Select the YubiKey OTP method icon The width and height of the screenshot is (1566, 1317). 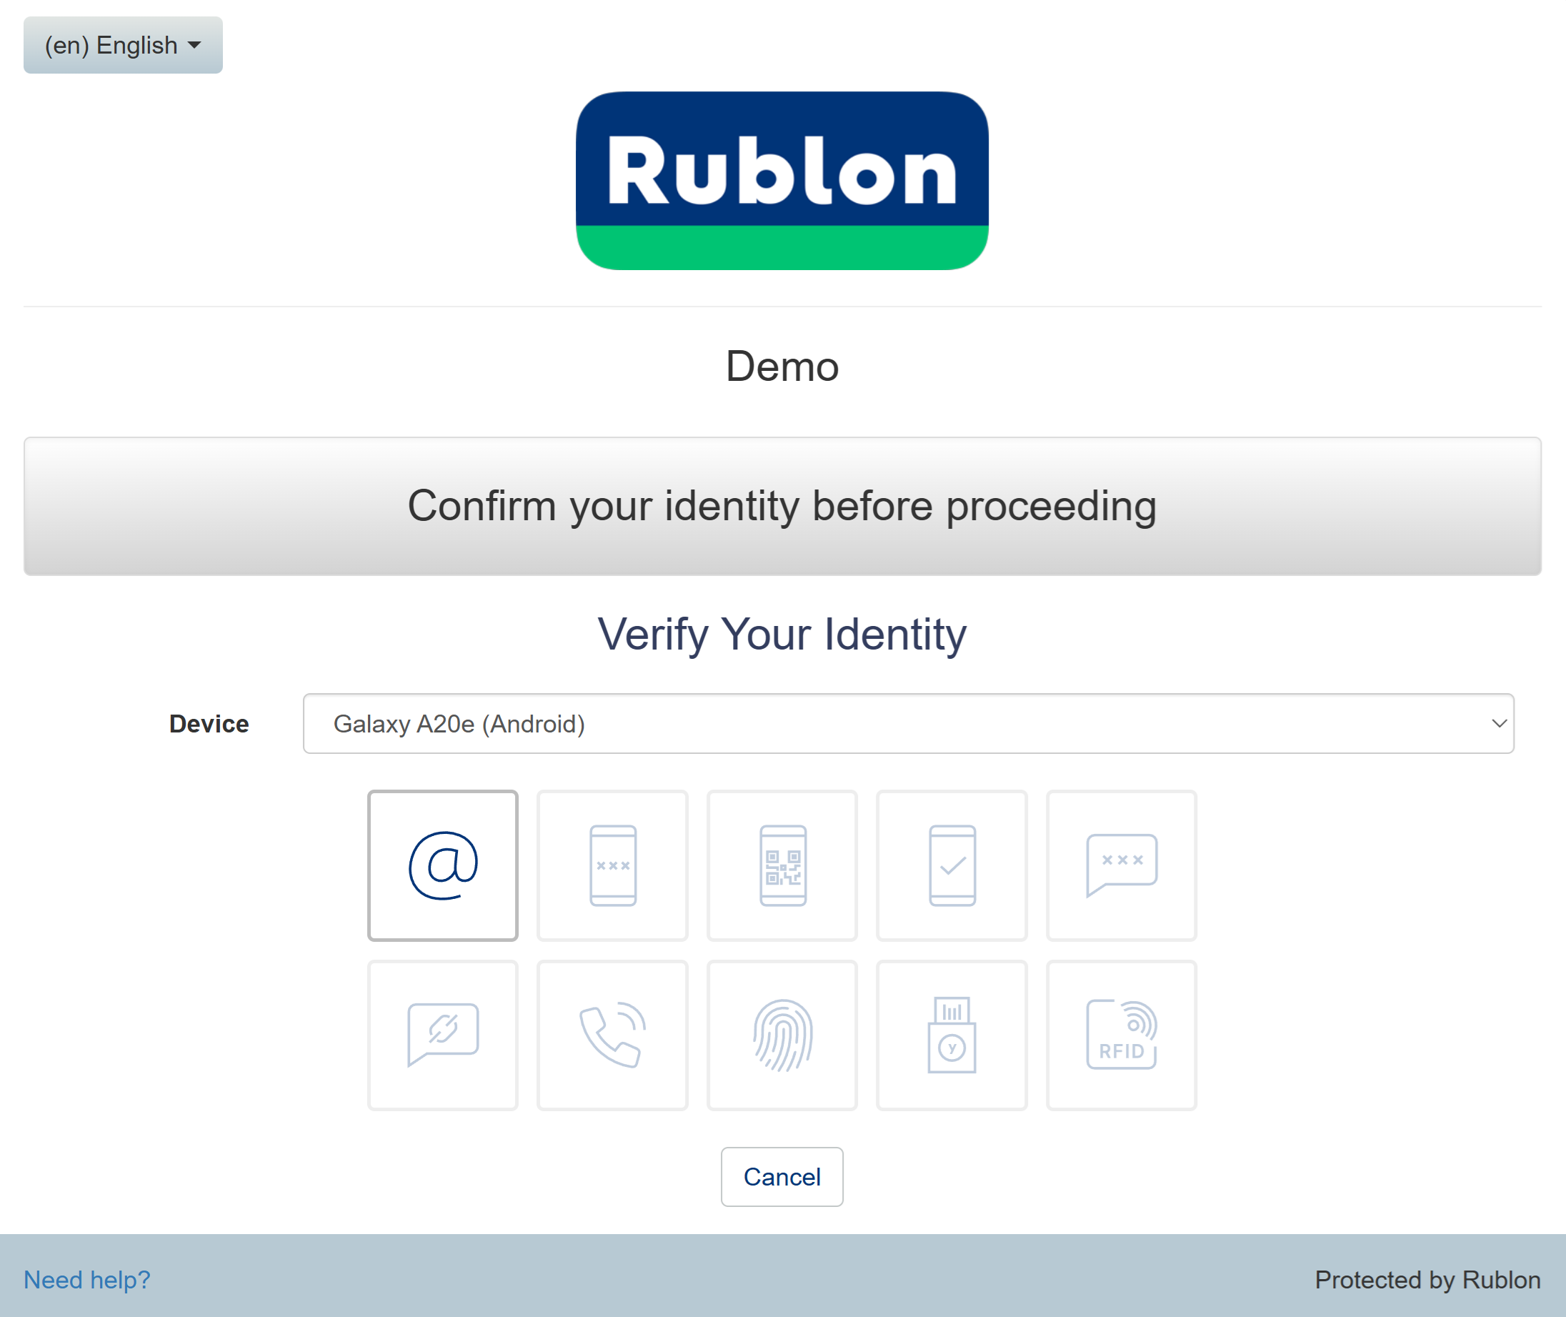click(x=952, y=1035)
